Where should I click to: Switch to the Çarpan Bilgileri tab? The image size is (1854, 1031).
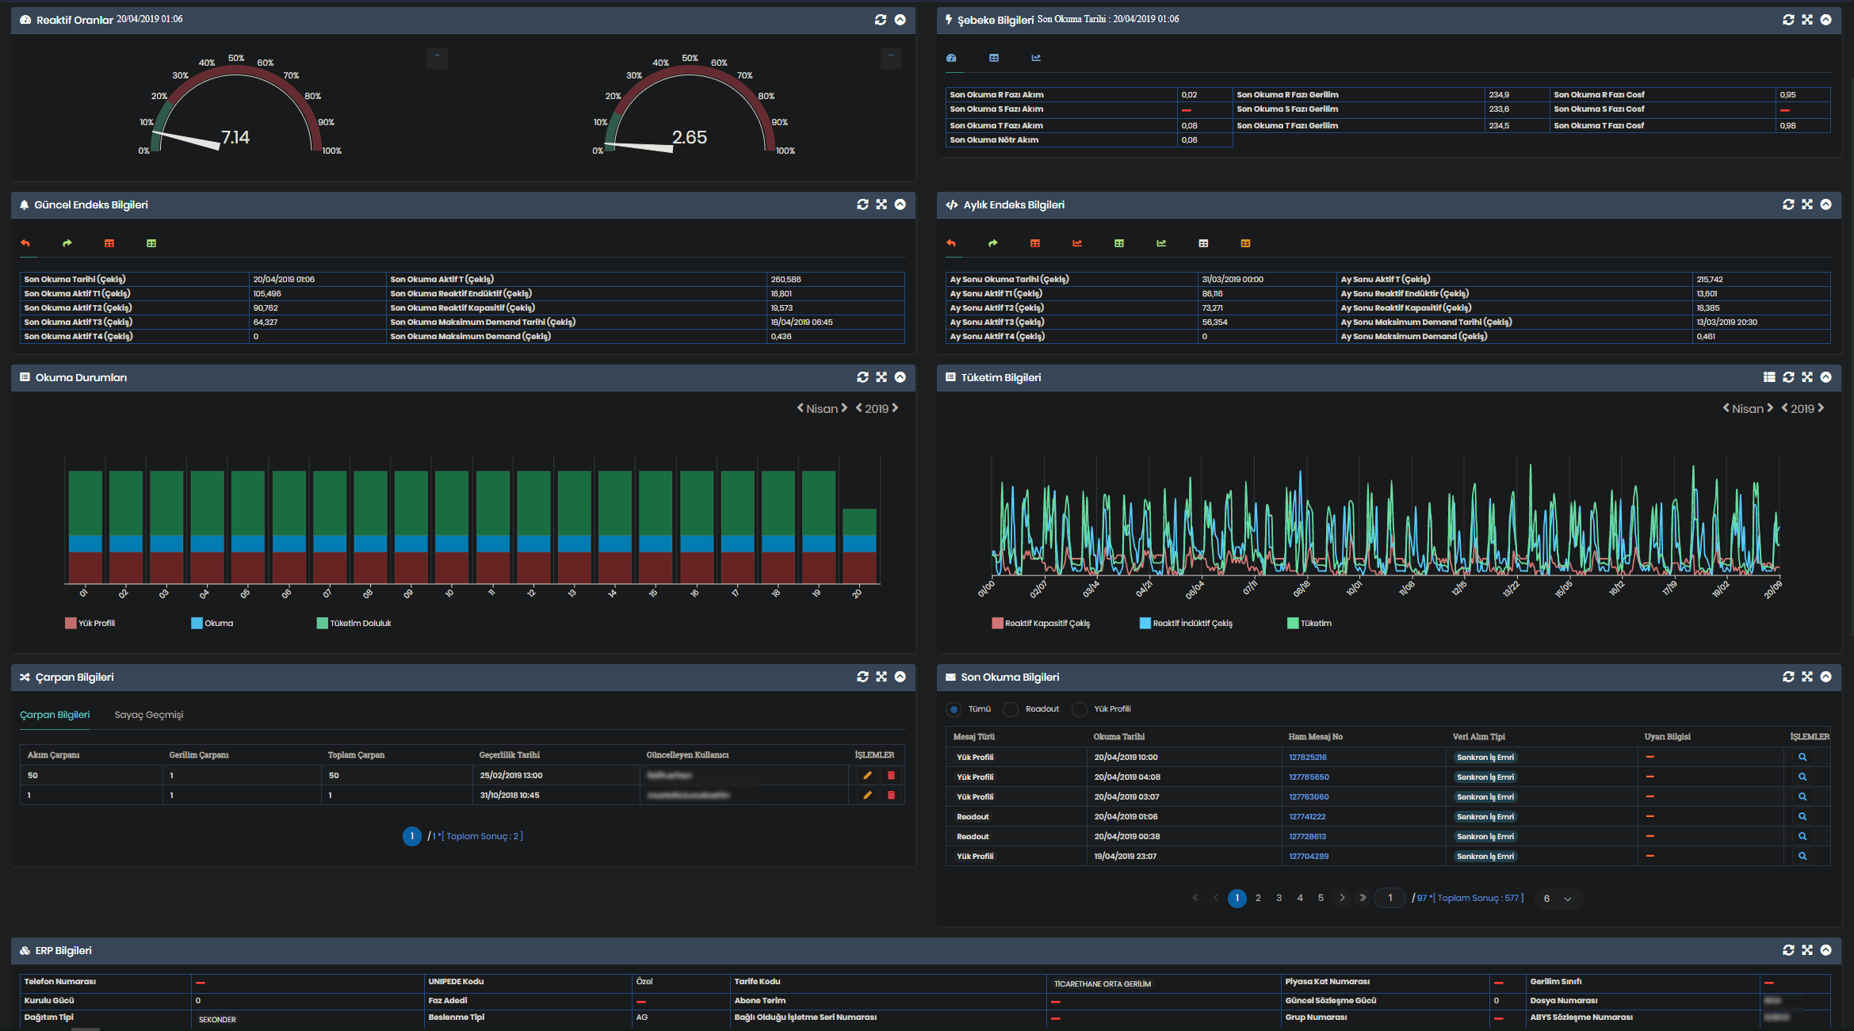[55, 715]
